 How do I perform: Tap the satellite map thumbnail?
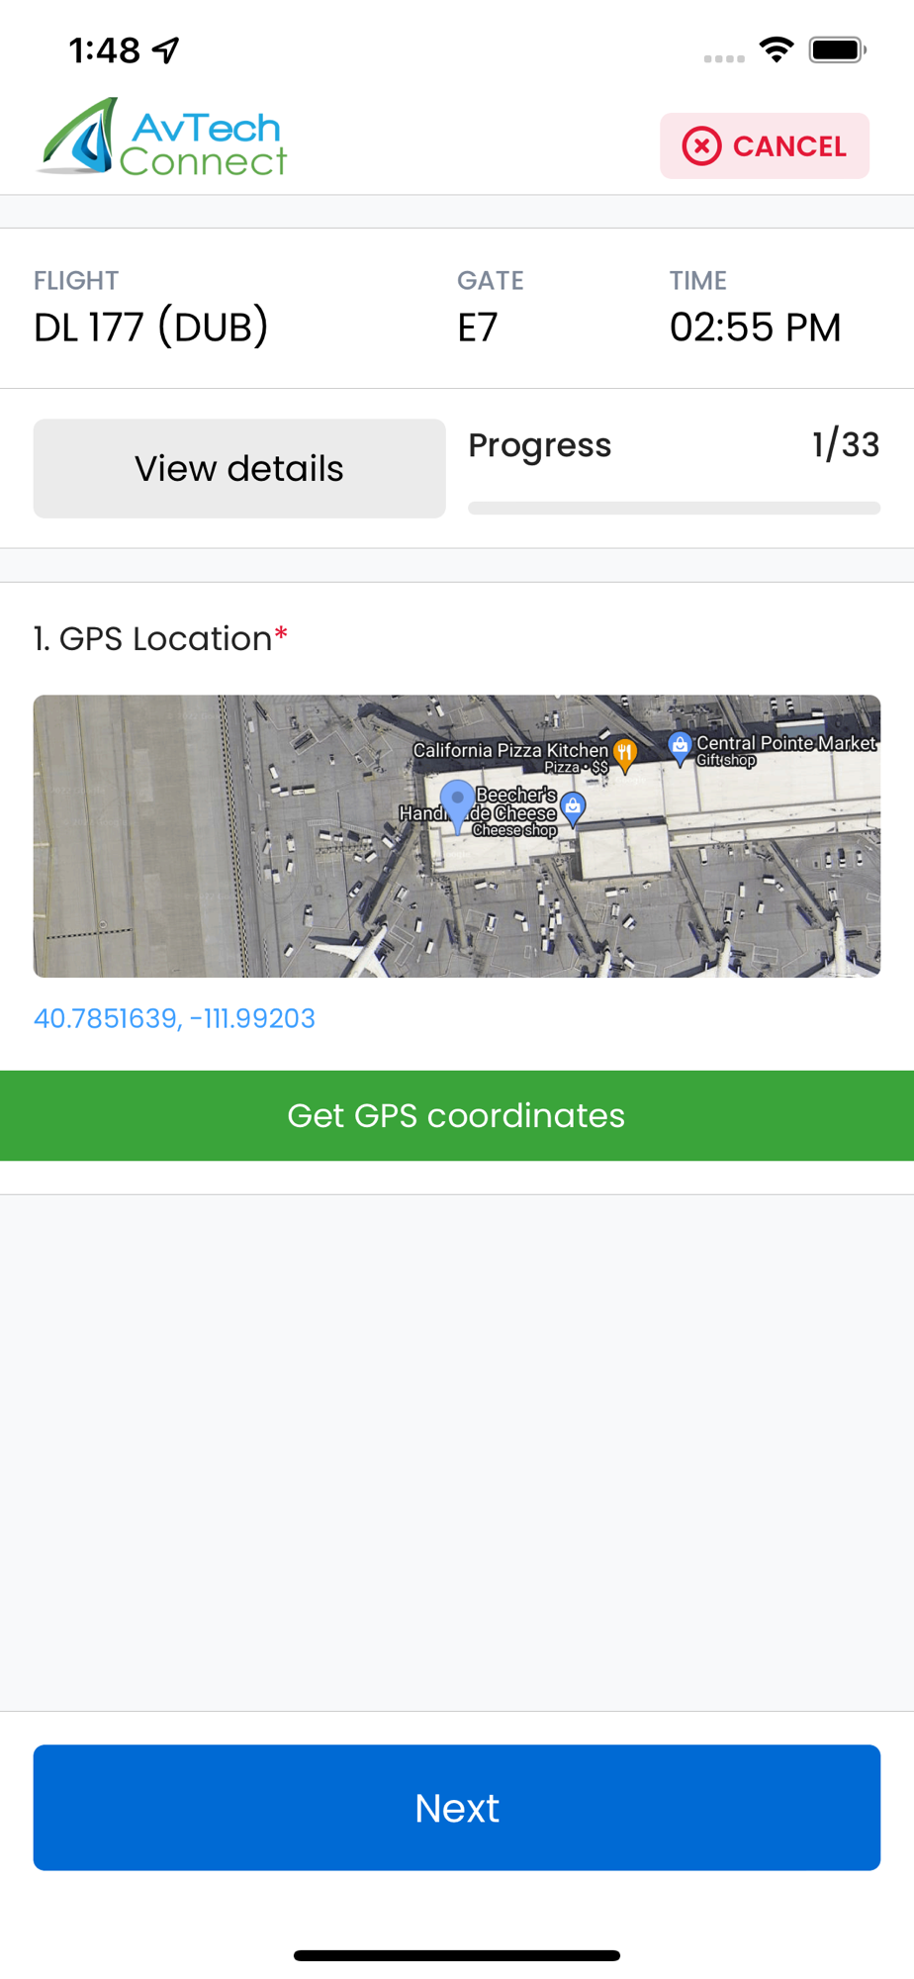(457, 836)
